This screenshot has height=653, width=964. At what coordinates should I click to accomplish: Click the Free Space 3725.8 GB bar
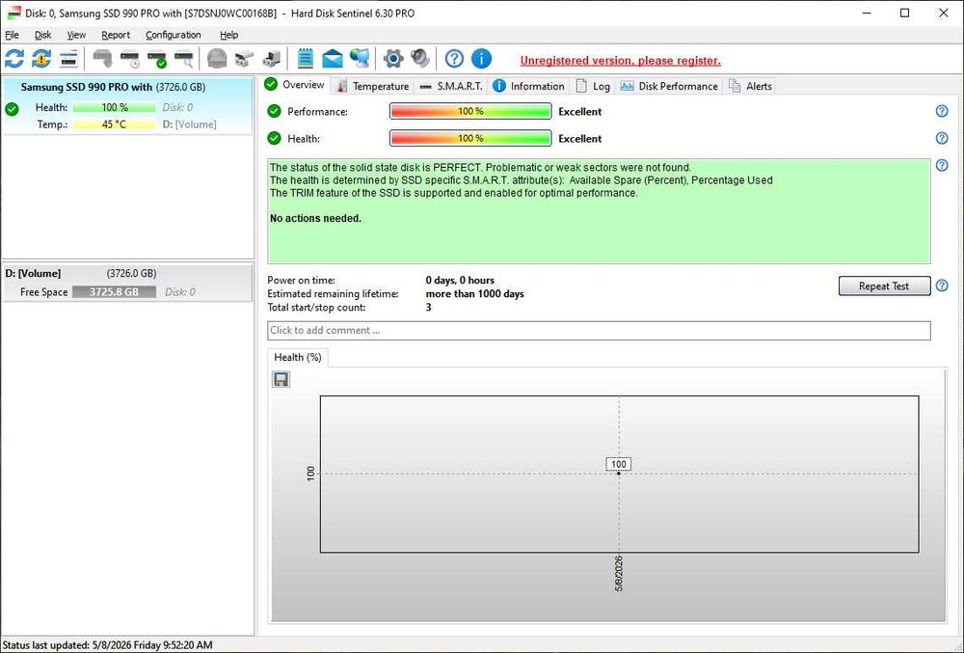115,291
